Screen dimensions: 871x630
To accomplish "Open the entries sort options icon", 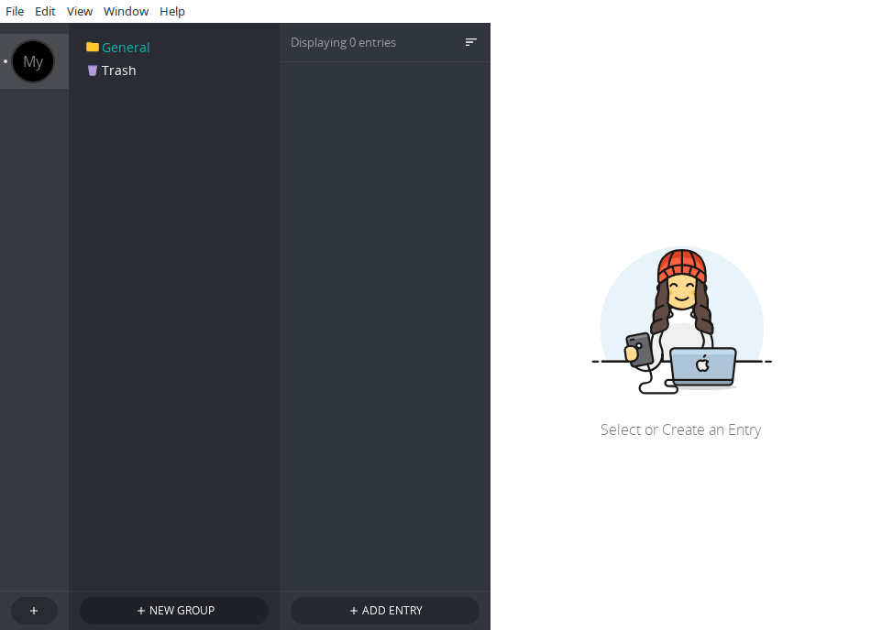I will pos(470,42).
